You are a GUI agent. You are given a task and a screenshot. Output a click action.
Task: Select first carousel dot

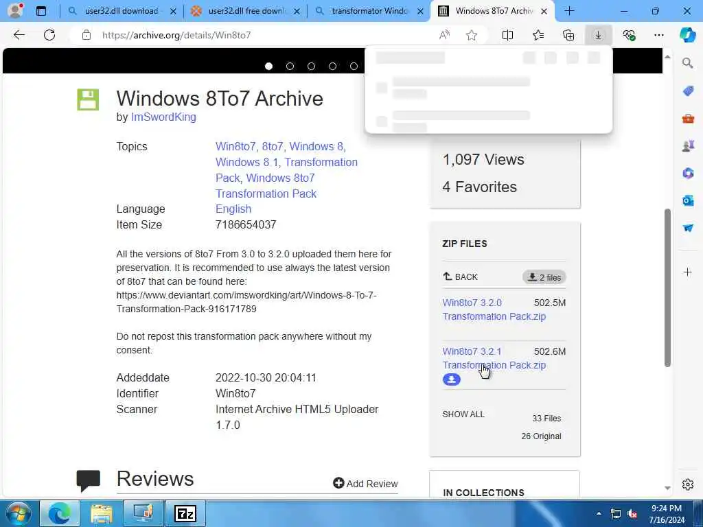coord(268,67)
